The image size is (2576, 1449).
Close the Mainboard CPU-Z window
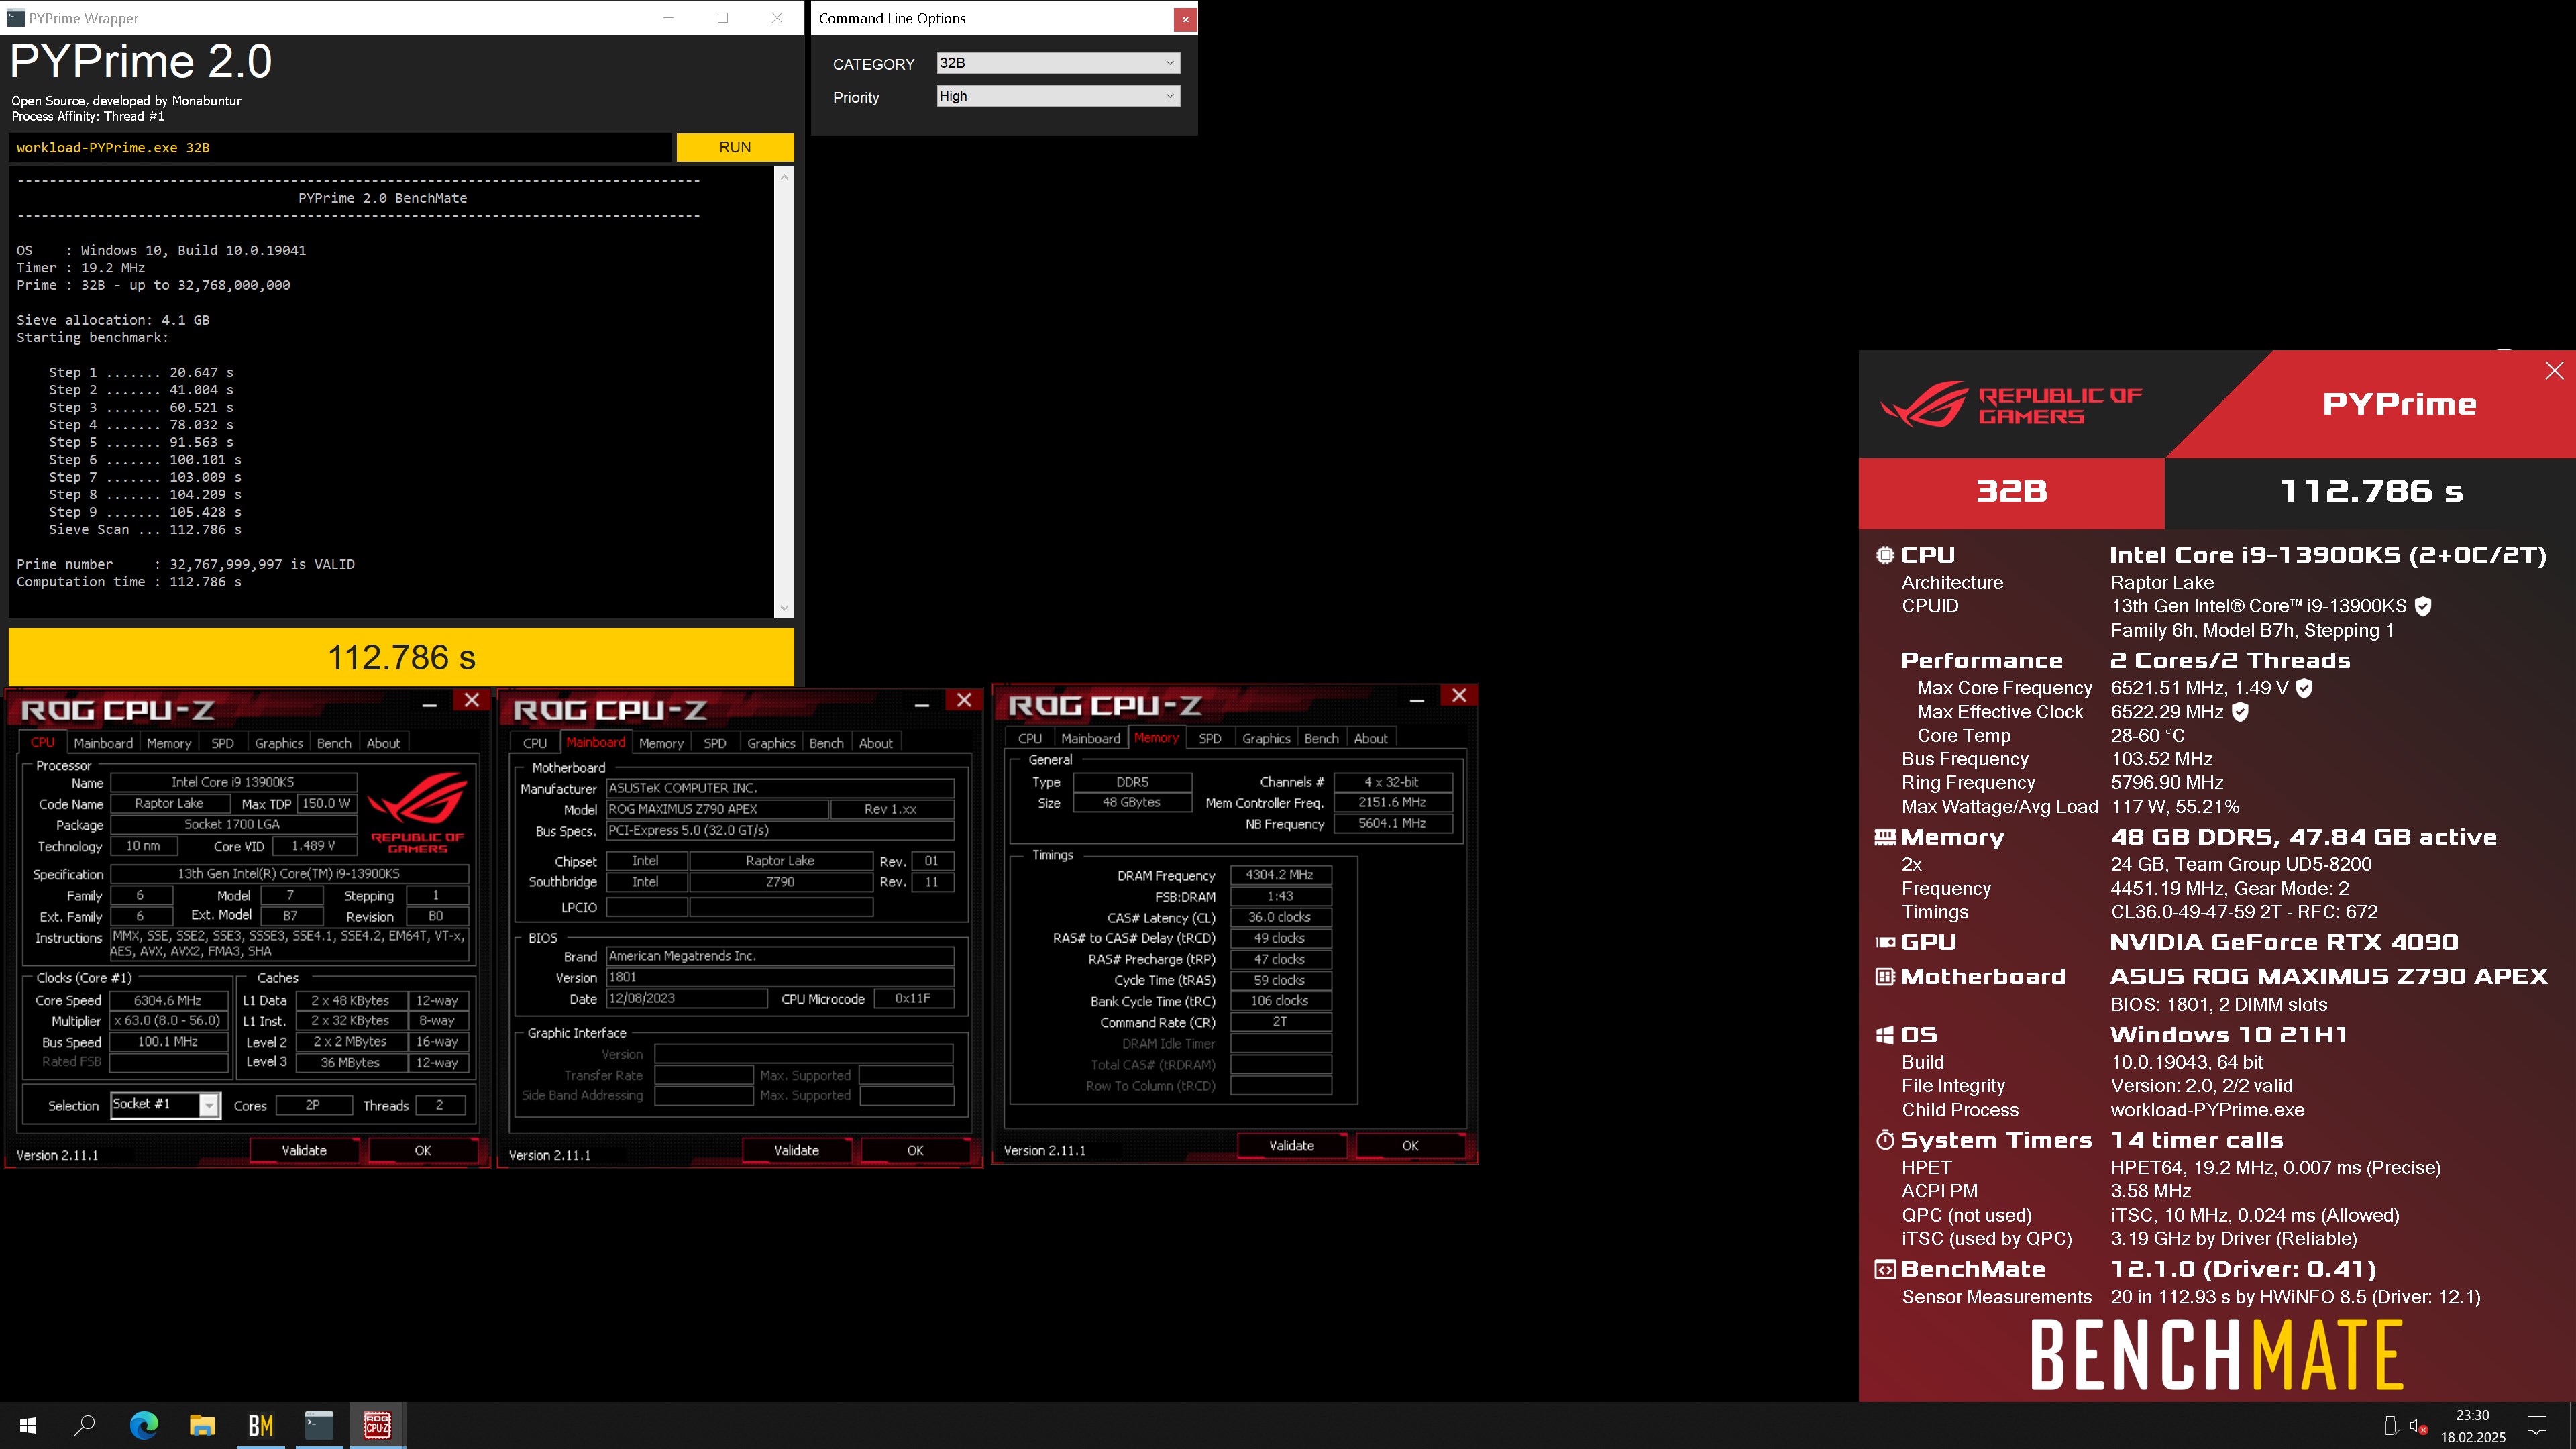tap(964, 700)
